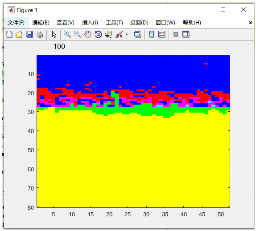Click the Link Plot icon
The image size is (256, 231).
pyautogui.click(x=137, y=34)
